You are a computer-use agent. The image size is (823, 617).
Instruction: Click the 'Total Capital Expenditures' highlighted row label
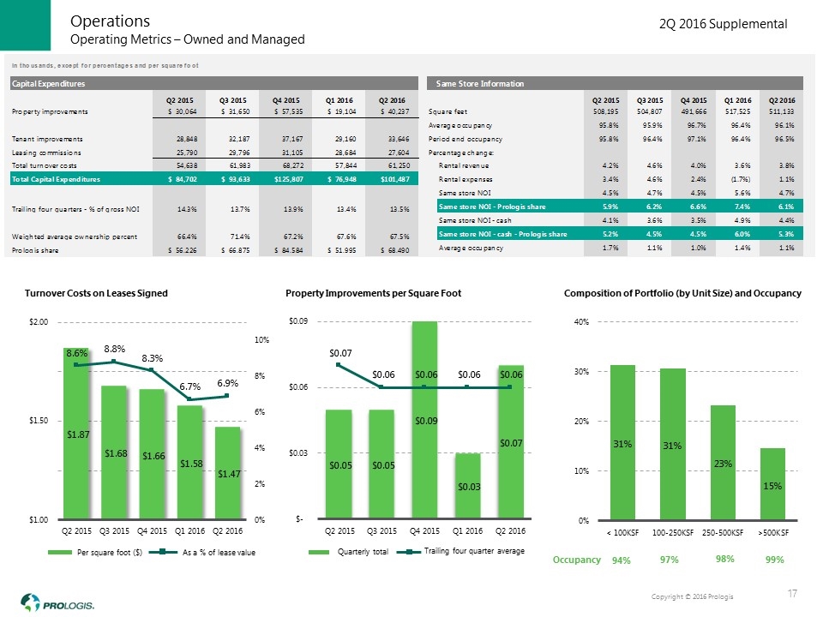pyautogui.click(x=55, y=179)
